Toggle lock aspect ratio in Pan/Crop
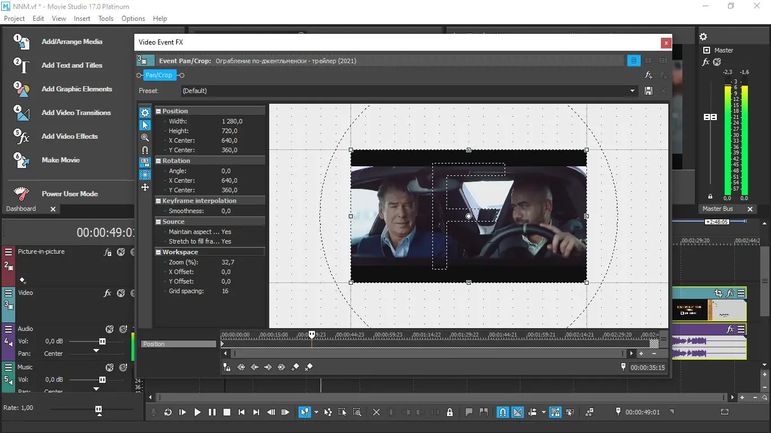 point(145,162)
